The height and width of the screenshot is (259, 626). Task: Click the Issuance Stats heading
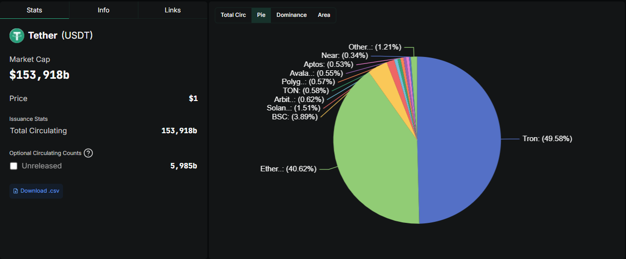click(x=28, y=119)
